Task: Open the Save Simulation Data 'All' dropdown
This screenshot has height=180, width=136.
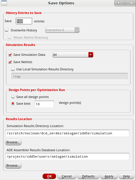Action: click(73, 55)
